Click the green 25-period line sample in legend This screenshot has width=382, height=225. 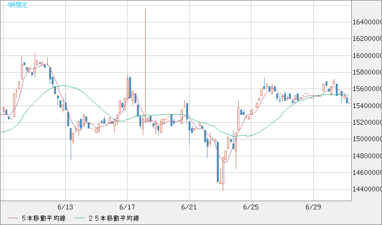click(x=80, y=218)
